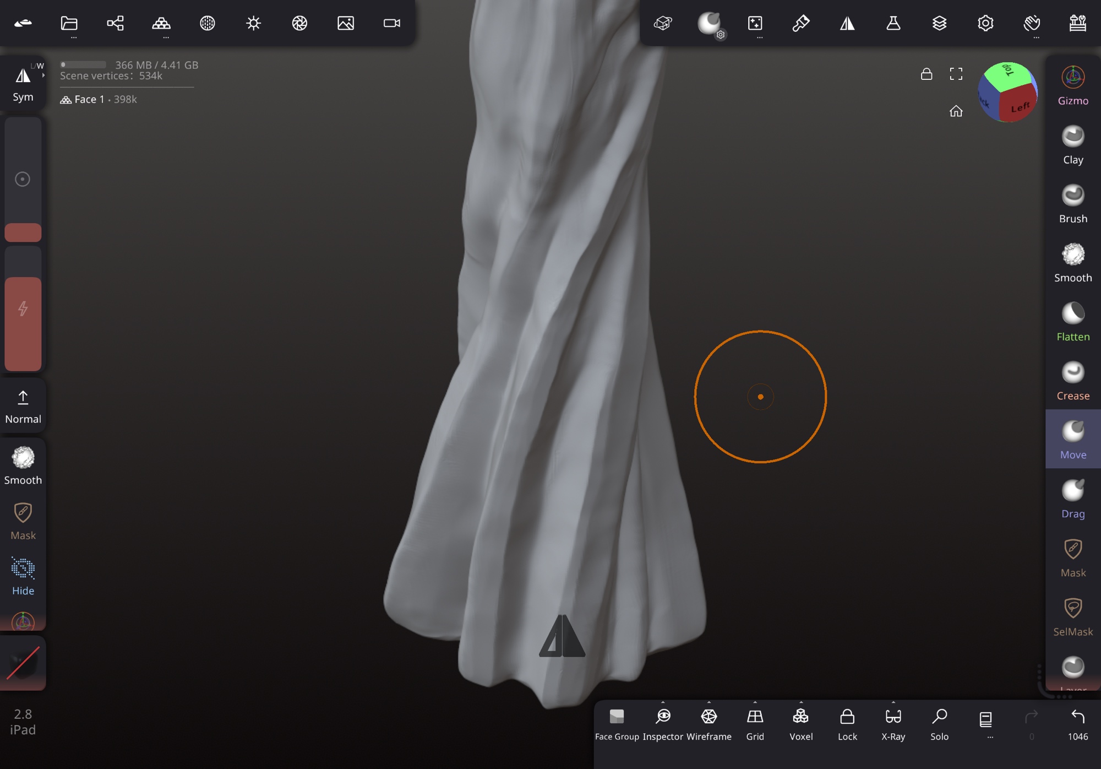Open the camera settings icon
This screenshot has height=769, width=1101.
pos(392,23)
